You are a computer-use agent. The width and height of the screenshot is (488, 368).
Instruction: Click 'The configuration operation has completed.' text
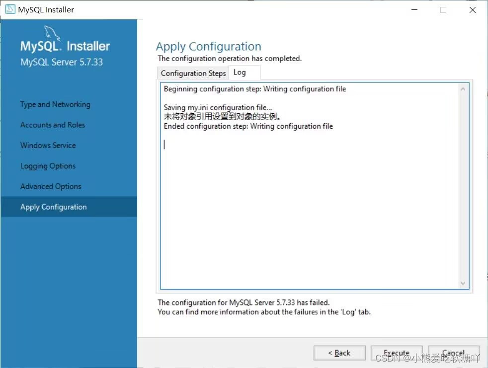coord(230,59)
